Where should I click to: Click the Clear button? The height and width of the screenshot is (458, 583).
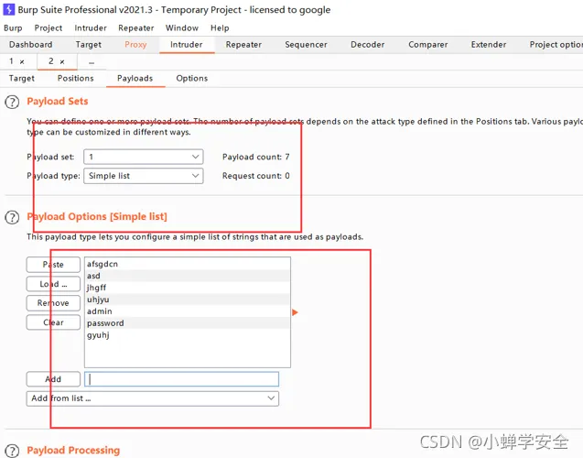click(x=53, y=322)
